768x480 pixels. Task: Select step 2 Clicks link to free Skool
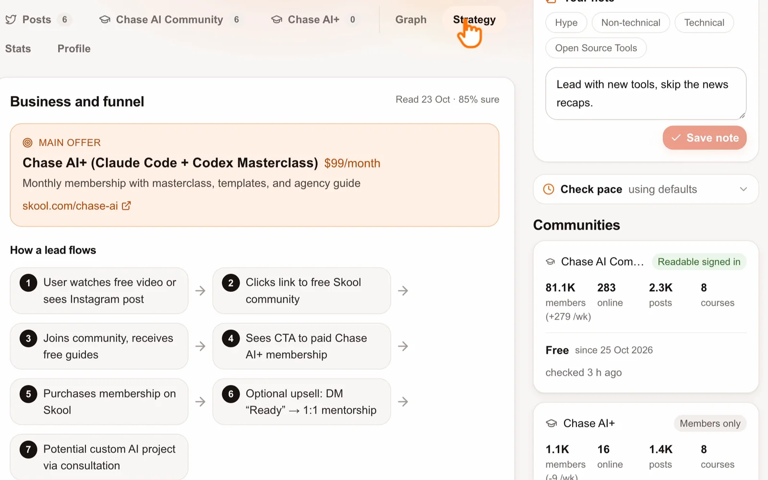(x=301, y=291)
